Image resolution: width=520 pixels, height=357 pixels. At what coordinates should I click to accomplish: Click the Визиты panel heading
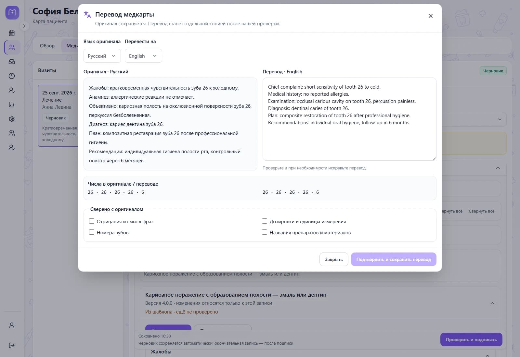(47, 70)
